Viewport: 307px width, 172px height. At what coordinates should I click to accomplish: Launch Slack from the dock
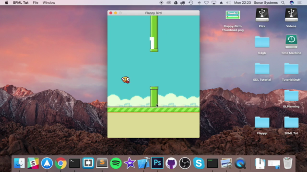point(33,163)
